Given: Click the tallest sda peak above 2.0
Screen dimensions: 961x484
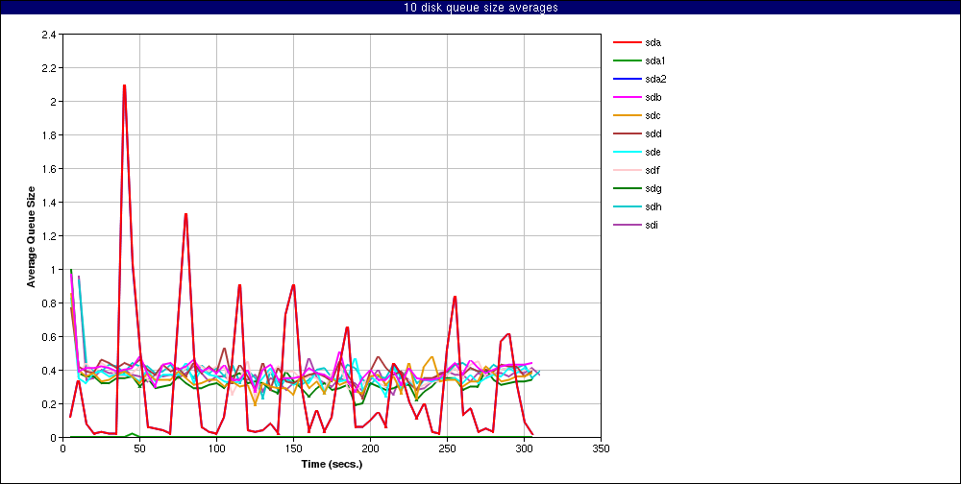Looking at the screenshot, I should [124, 86].
